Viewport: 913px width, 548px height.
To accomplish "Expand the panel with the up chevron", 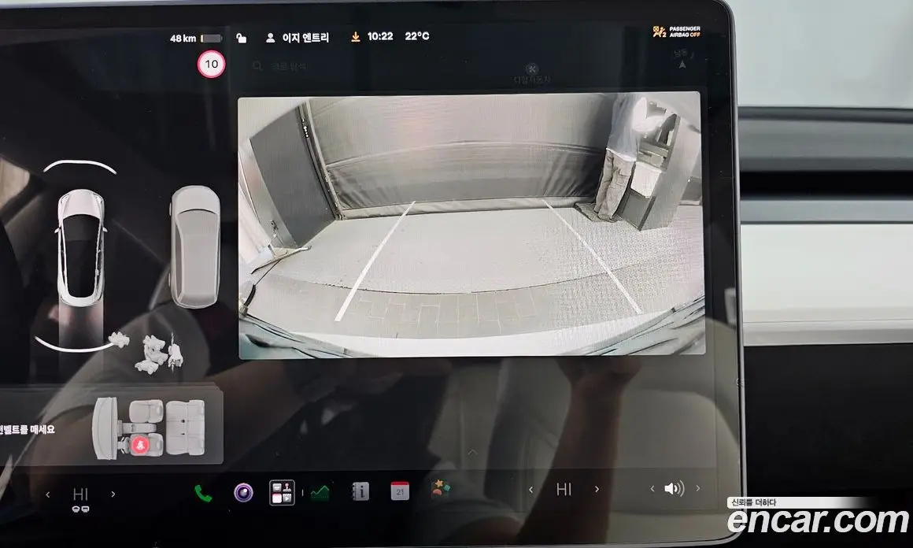I will (x=472, y=452).
